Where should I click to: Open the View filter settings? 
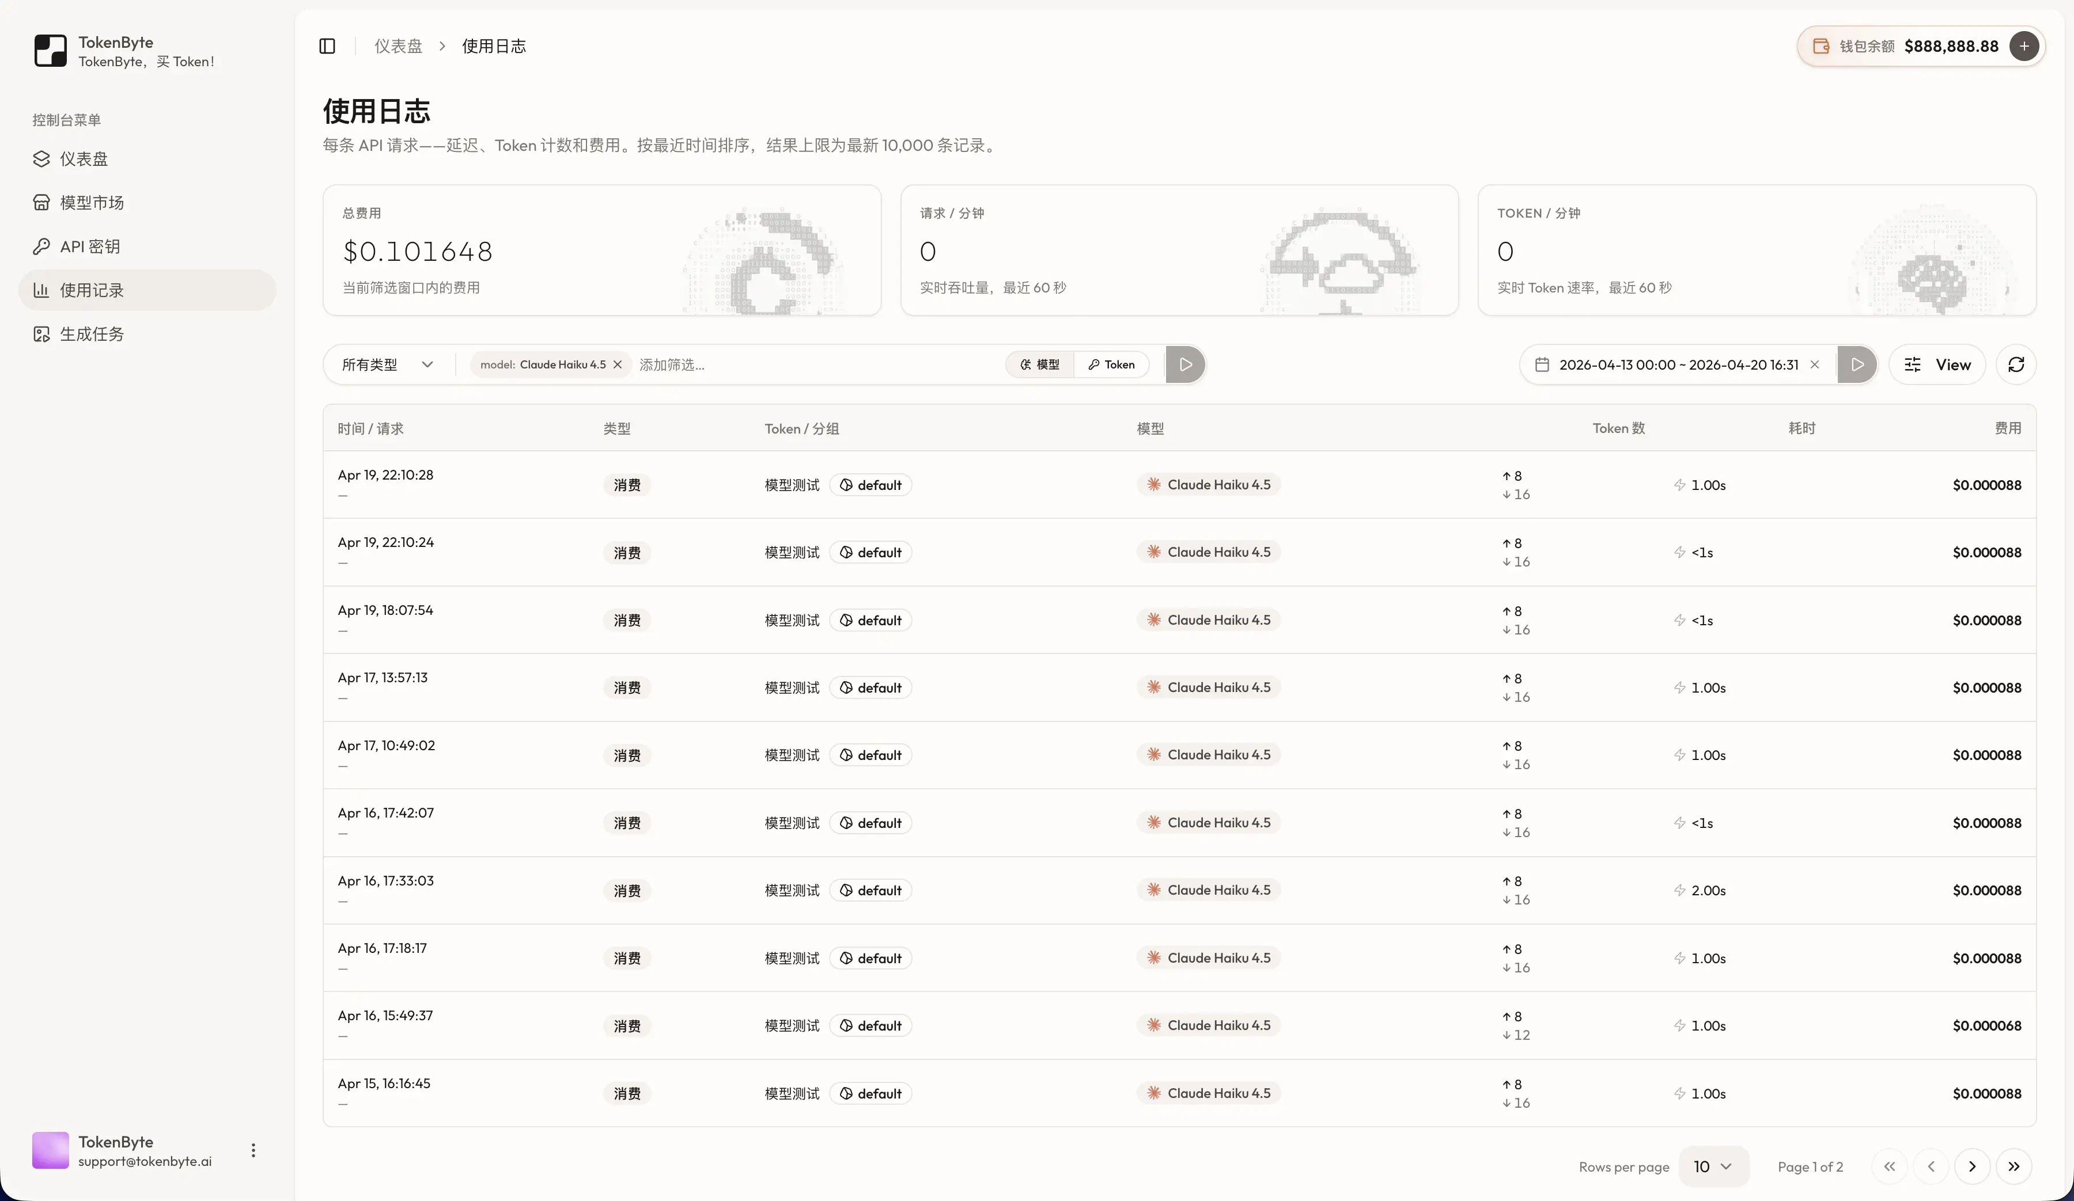1937,364
